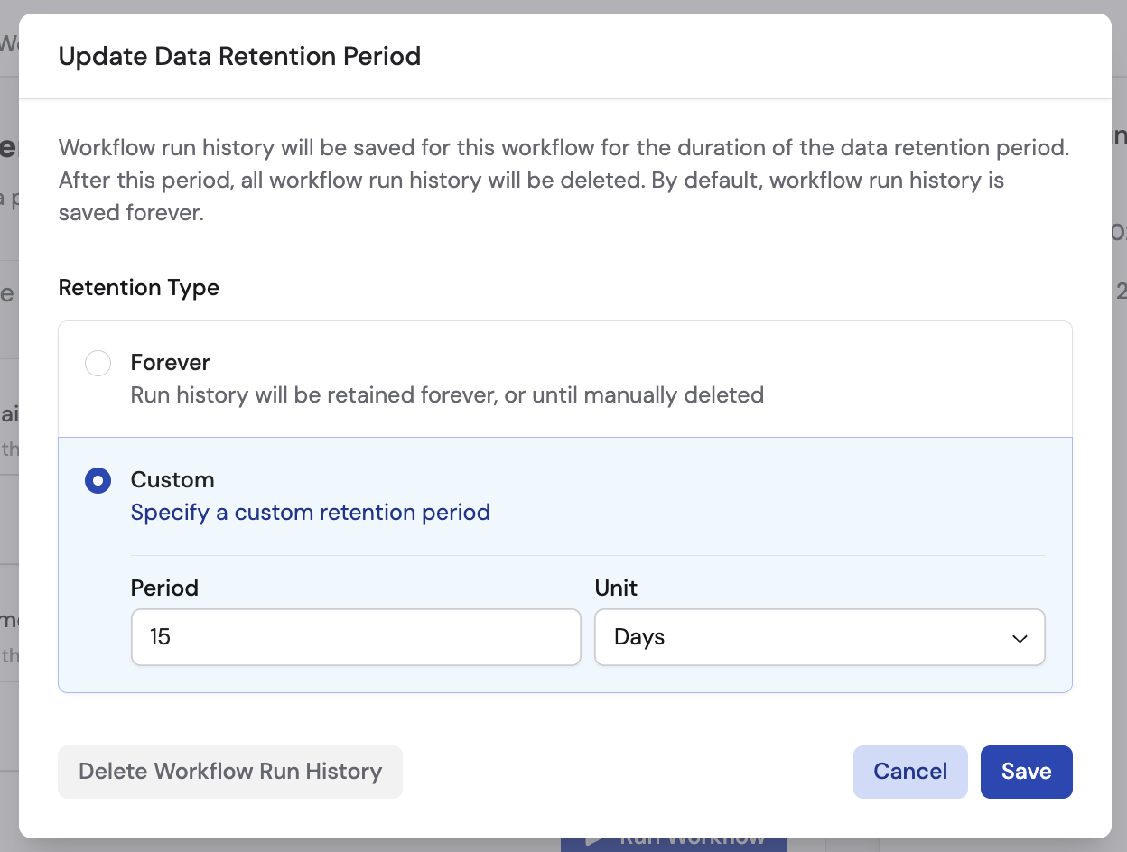1127x852 pixels.
Task: Click the partially visible Run Workflow button
Action: 673,842
